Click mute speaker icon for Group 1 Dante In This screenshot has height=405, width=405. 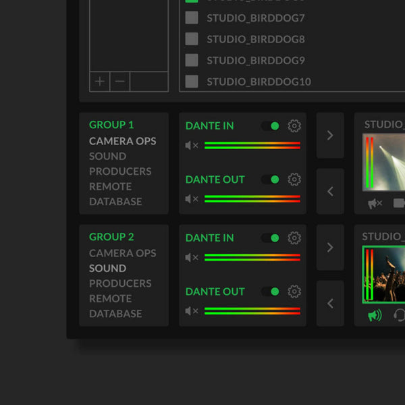(192, 145)
